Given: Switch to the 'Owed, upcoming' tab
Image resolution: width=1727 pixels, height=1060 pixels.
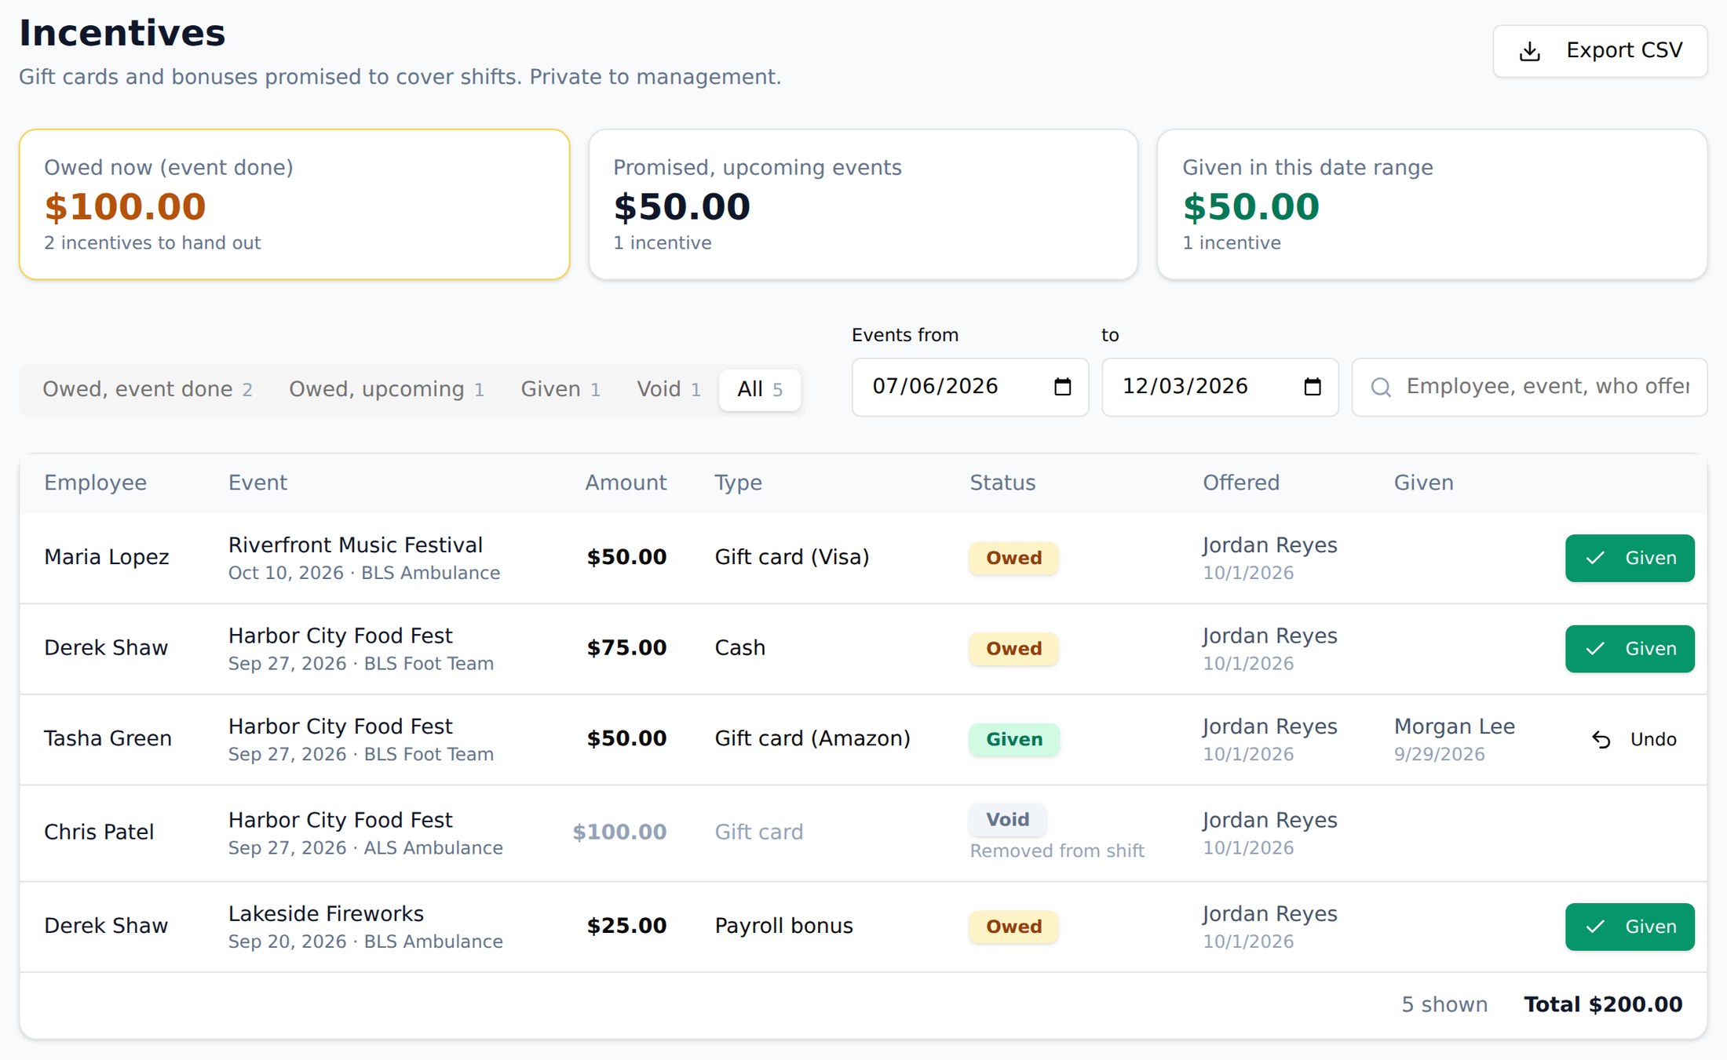Looking at the screenshot, I should tap(386, 389).
